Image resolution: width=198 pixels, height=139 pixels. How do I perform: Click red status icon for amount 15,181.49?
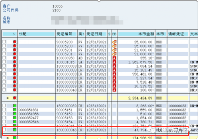pyautogui.click(x=15, y=70)
